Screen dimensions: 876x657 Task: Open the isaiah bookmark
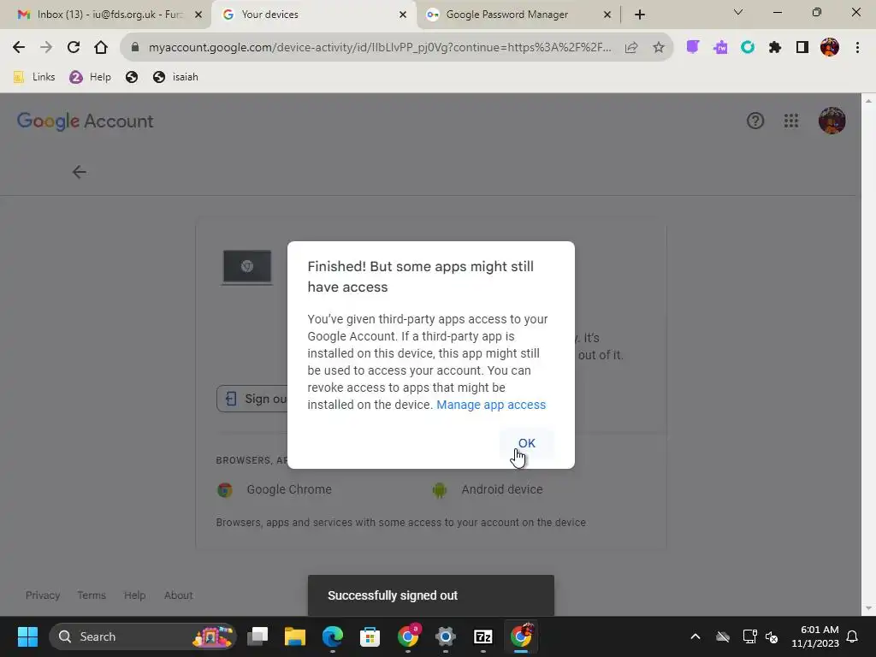click(175, 77)
